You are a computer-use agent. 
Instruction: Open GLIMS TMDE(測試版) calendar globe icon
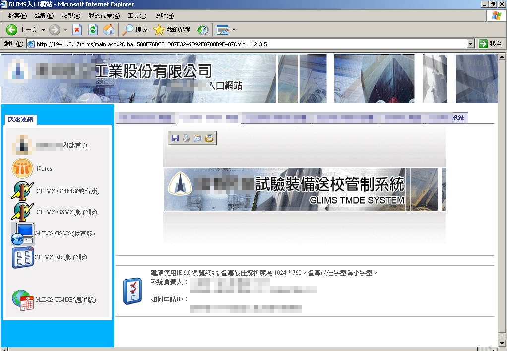[22, 300]
